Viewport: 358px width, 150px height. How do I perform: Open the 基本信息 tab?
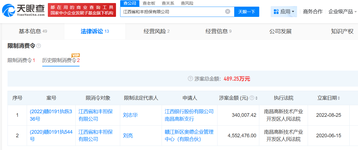(x=33, y=31)
